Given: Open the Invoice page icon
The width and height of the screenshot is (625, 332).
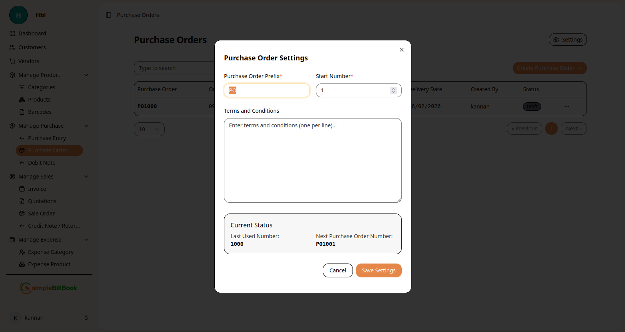Looking at the screenshot, I should point(22,189).
